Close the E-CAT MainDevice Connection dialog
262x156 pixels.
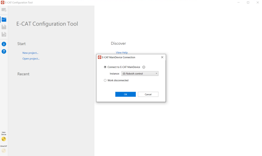point(162,57)
